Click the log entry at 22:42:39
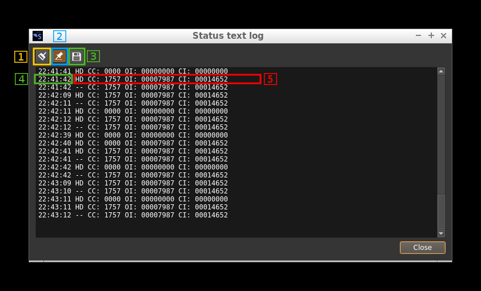Image resolution: width=481 pixels, height=291 pixels. pos(133,135)
